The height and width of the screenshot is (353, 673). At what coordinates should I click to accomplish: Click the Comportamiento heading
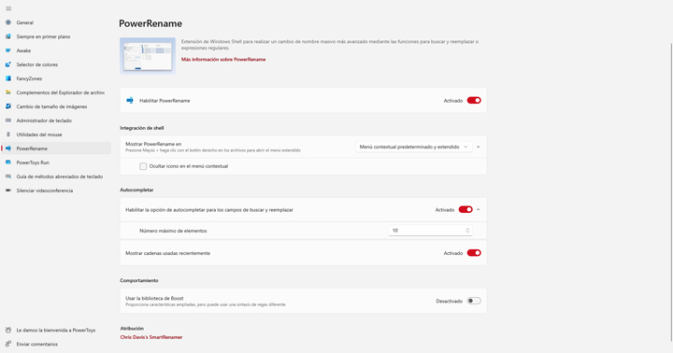pos(139,280)
